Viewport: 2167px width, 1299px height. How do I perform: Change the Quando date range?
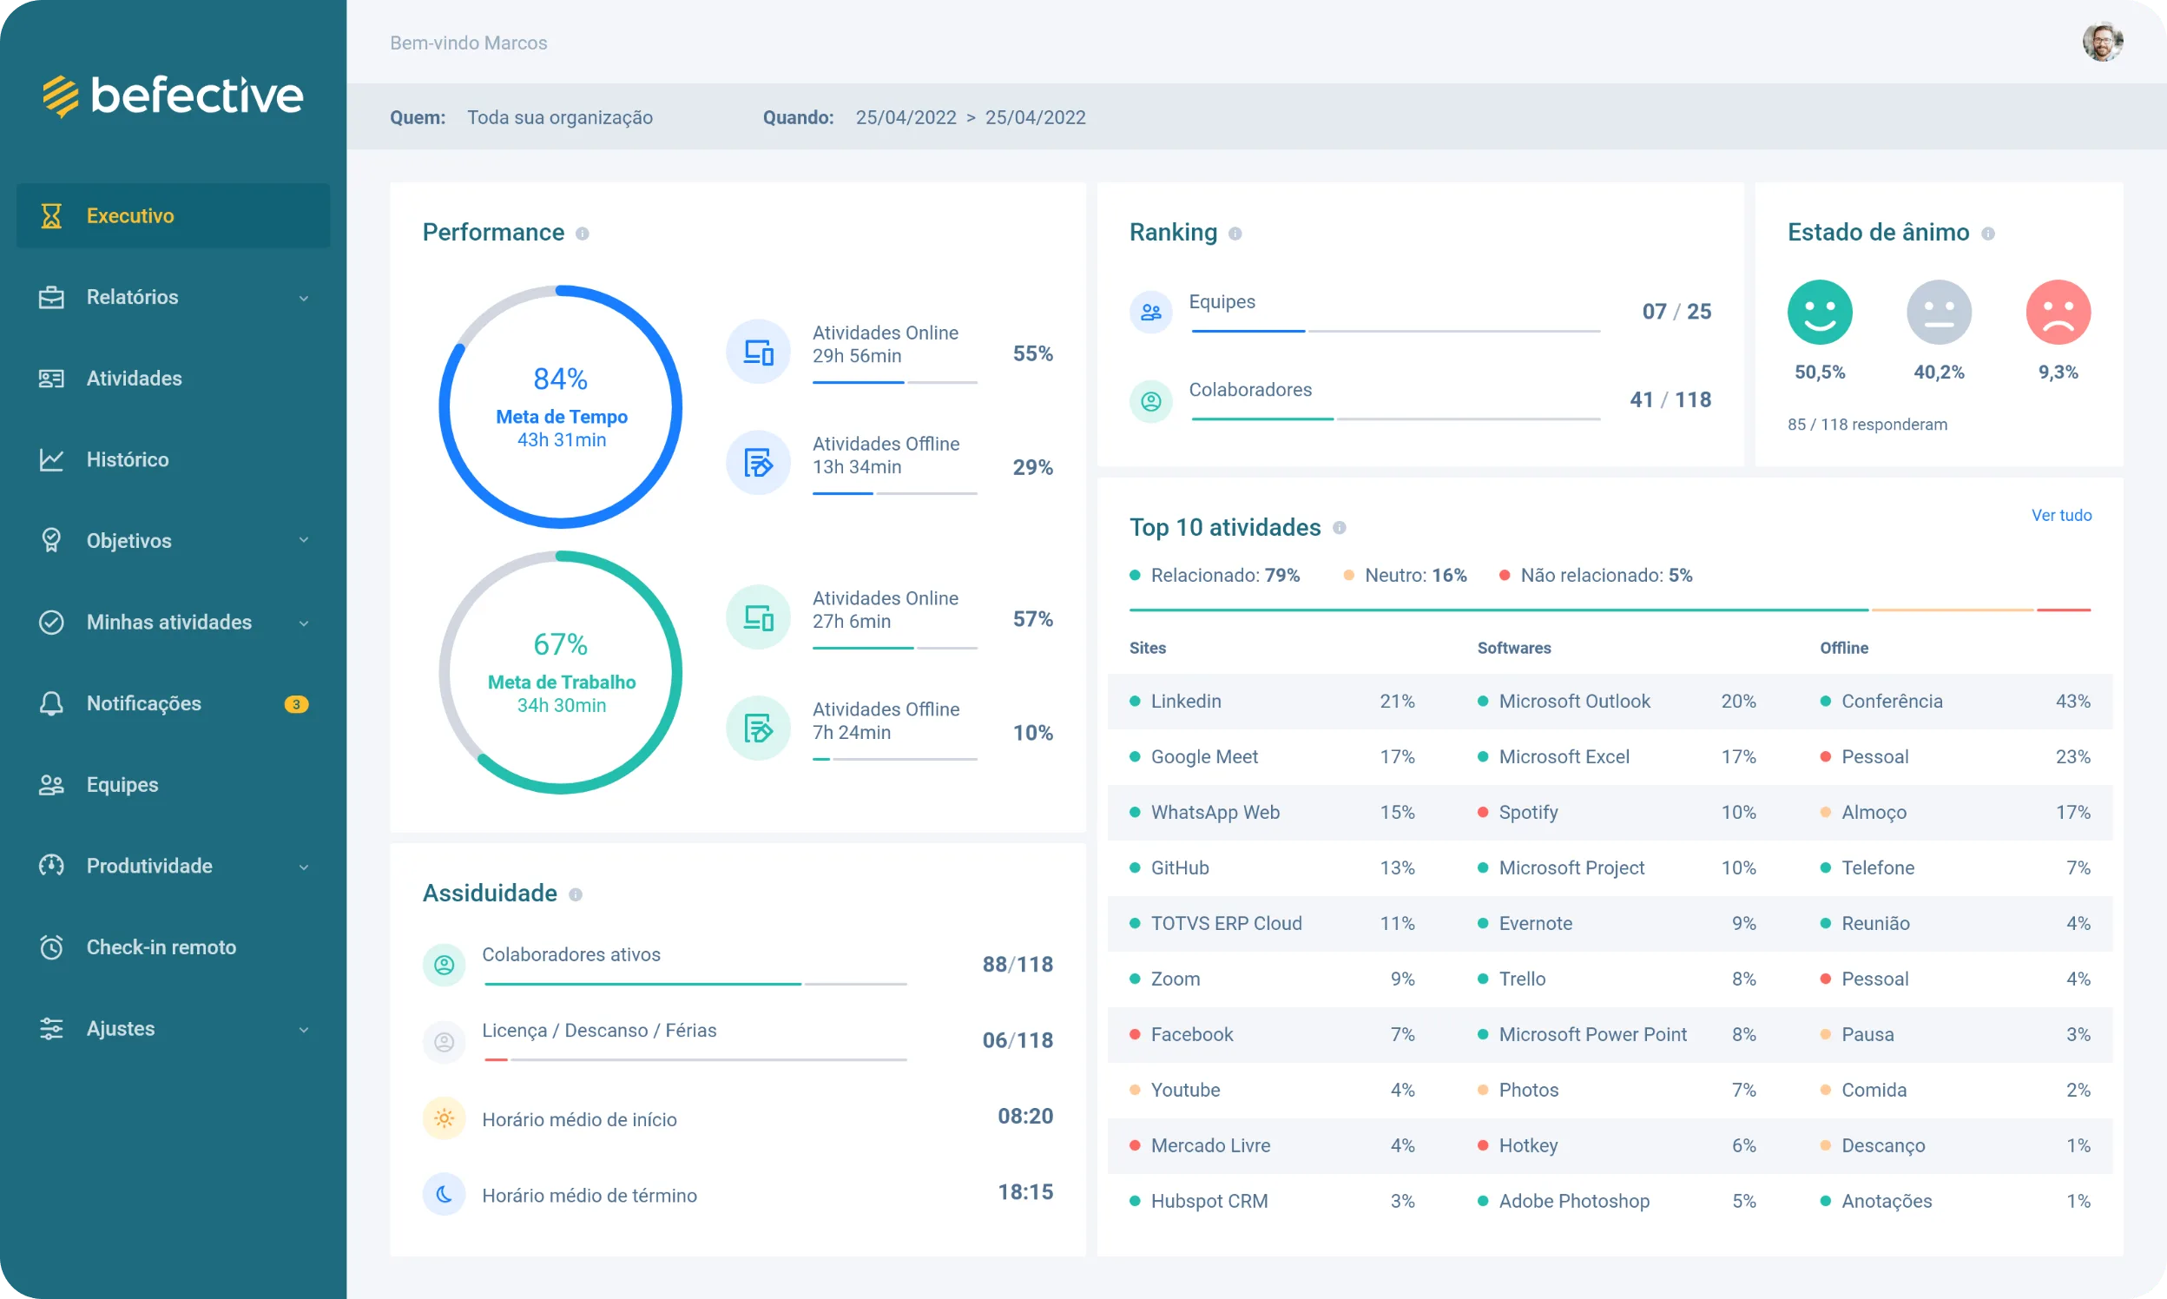pyautogui.click(x=970, y=117)
